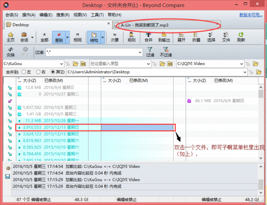
Task: Select the 1.41 GB folder row
Action: 52,114
